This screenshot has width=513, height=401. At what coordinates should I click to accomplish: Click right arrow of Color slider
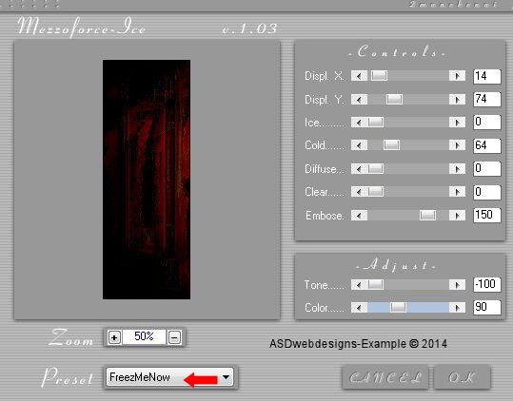pyautogui.click(x=458, y=307)
